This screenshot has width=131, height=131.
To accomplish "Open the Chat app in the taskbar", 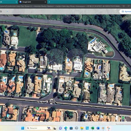I will [x=61, y=128].
